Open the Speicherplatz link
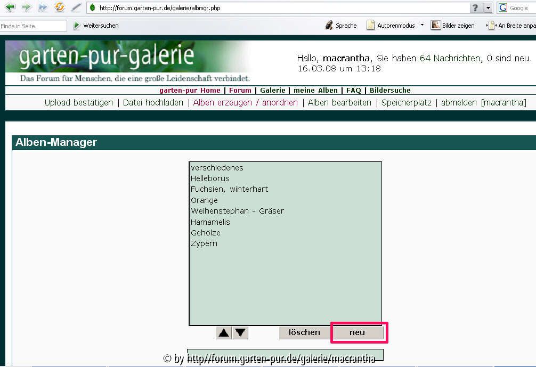Image resolution: width=536 pixels, height=367 pixels. click(x=406, y=103)
